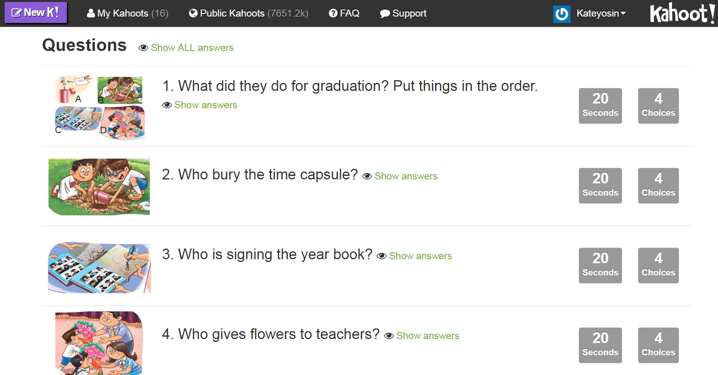Expand answers for the flowers question
This screenshot has width=718, height=375.
click(426, 336)
